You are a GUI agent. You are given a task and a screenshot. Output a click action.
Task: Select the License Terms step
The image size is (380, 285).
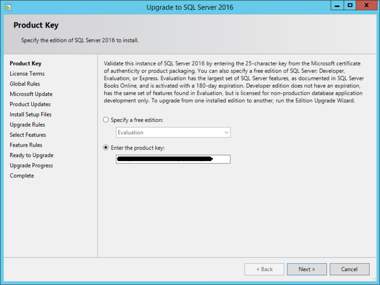pos(27,74)
